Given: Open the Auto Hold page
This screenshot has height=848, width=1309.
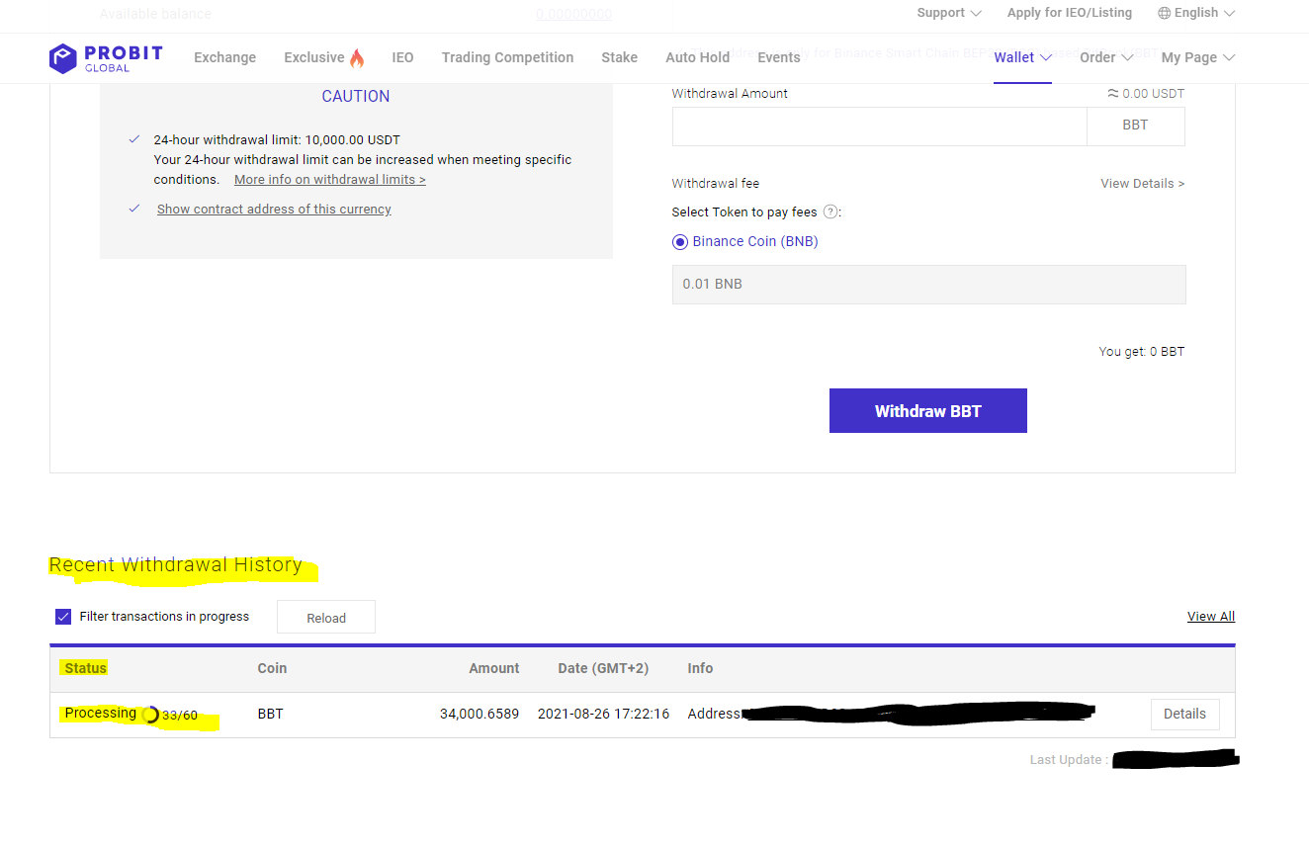Looking at the screenshot, I should [x=697, y=57].
